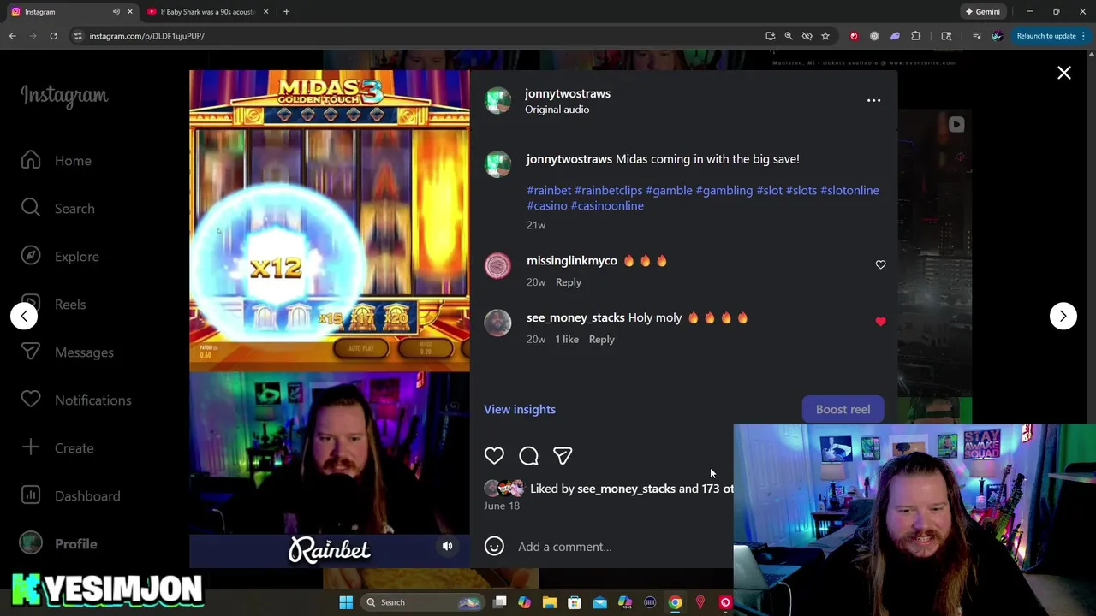
Task: Mute the reel audio speaker icon
Action: pos(447,546)
